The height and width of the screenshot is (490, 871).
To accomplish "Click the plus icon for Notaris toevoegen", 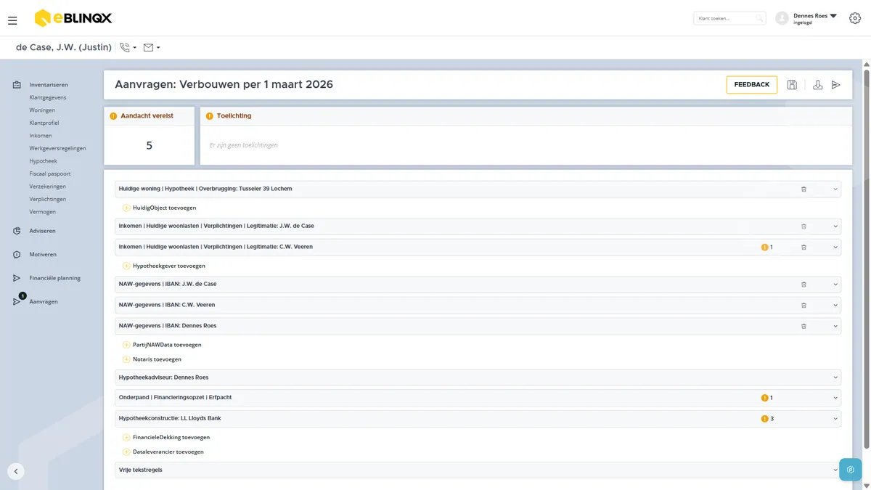I will (126, 359).
